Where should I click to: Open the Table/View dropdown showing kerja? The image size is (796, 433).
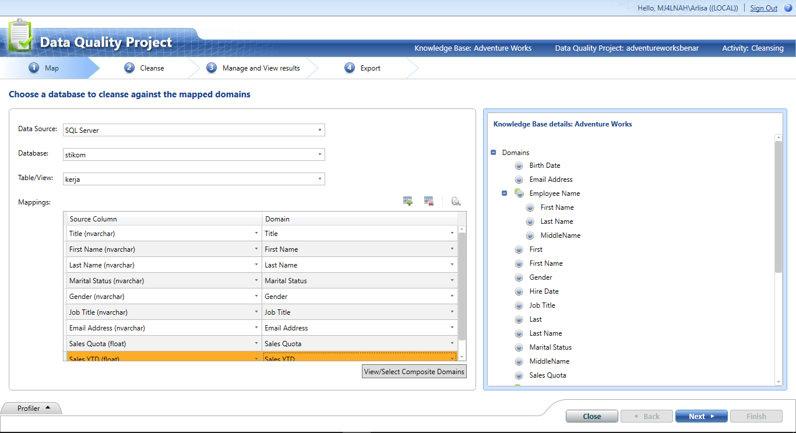point(319,178)
